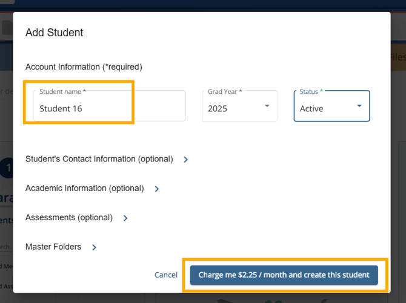Expand Student's Contact Information section chevron
Viewport: 406px width, 303px height.
185,160
